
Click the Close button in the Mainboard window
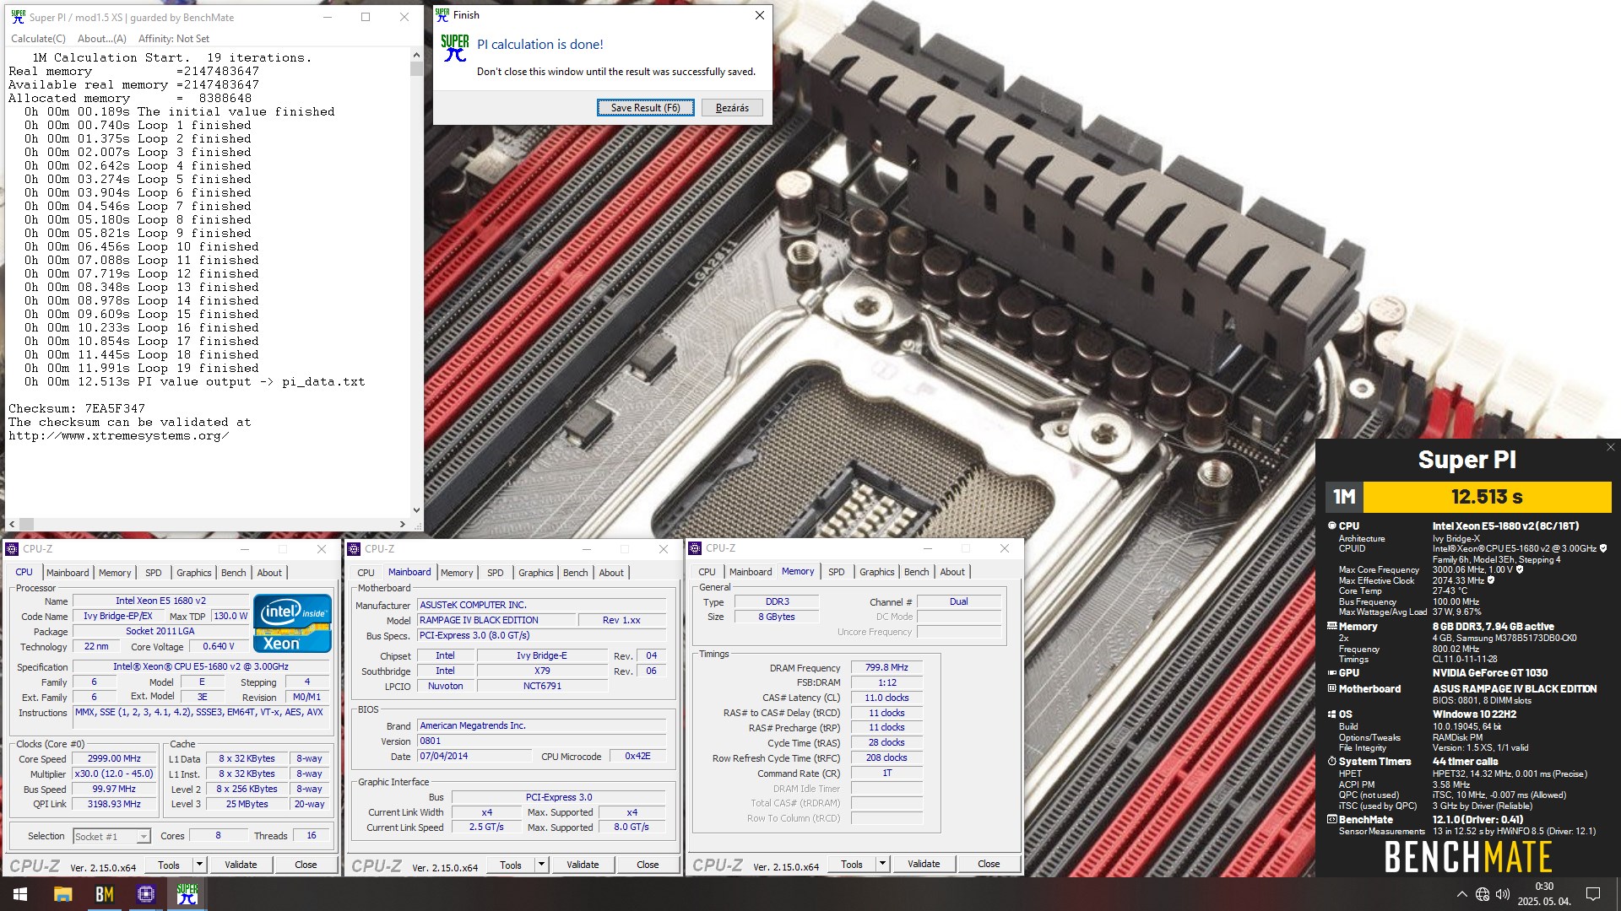coord(648,865)
